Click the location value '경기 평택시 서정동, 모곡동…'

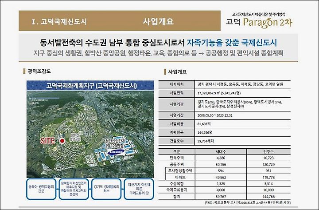click(240, 84)
